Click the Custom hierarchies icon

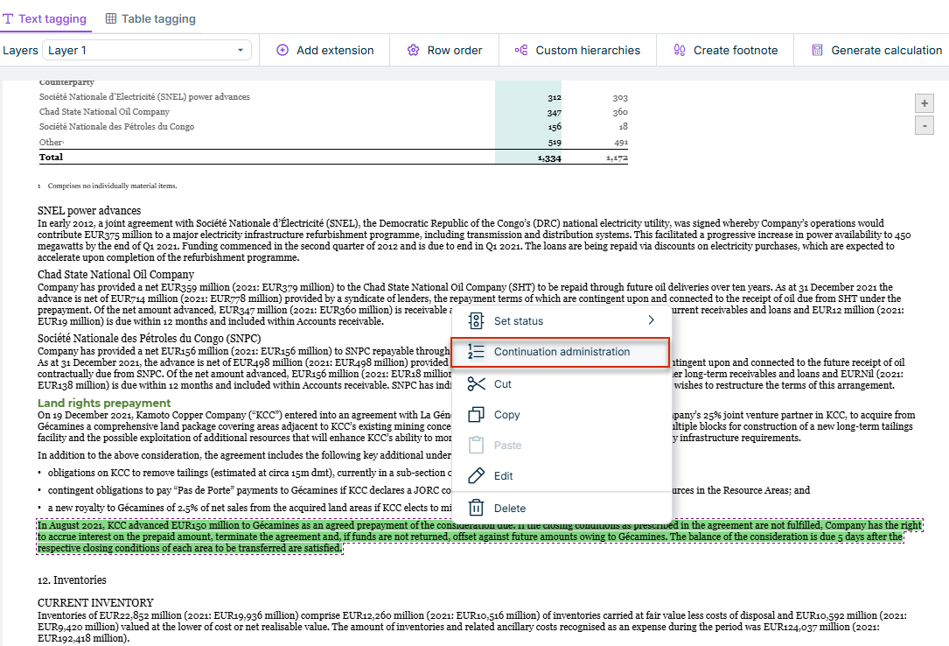[521, 50]
